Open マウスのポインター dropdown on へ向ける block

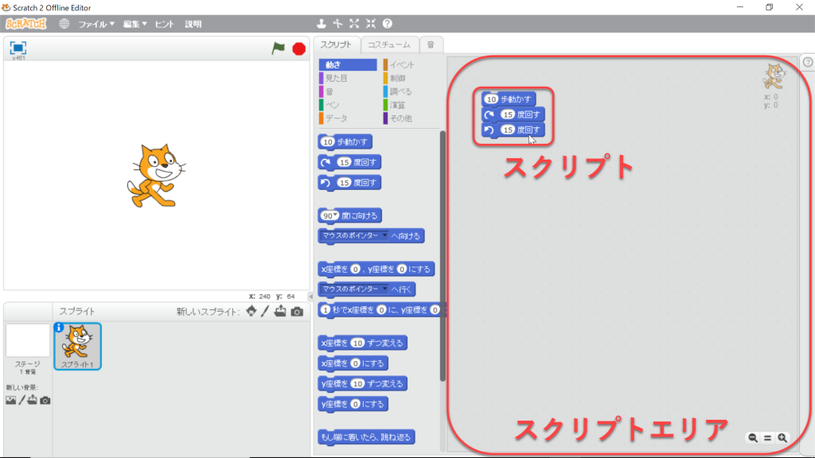pos(384,235)
